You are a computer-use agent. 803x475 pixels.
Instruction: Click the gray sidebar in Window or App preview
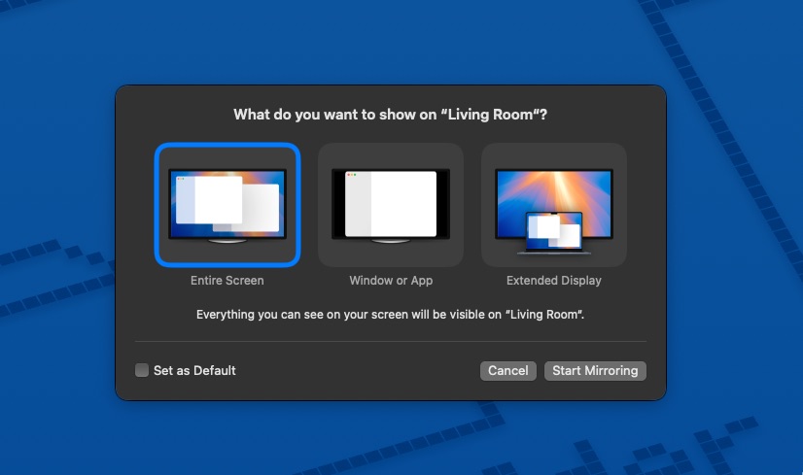pyautogui.click(x=358, y=206)
